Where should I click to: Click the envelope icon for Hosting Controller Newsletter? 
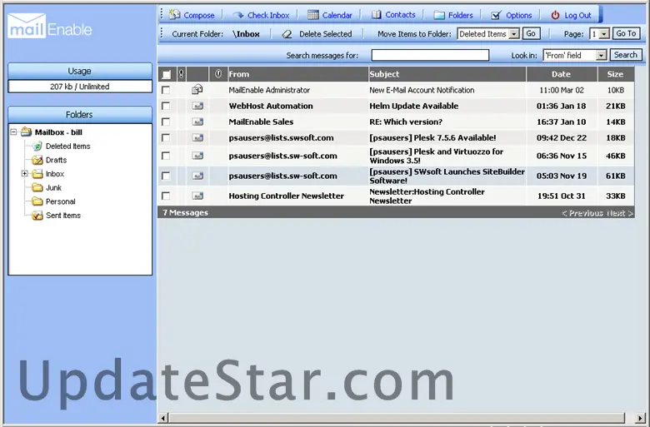point(197,196)
